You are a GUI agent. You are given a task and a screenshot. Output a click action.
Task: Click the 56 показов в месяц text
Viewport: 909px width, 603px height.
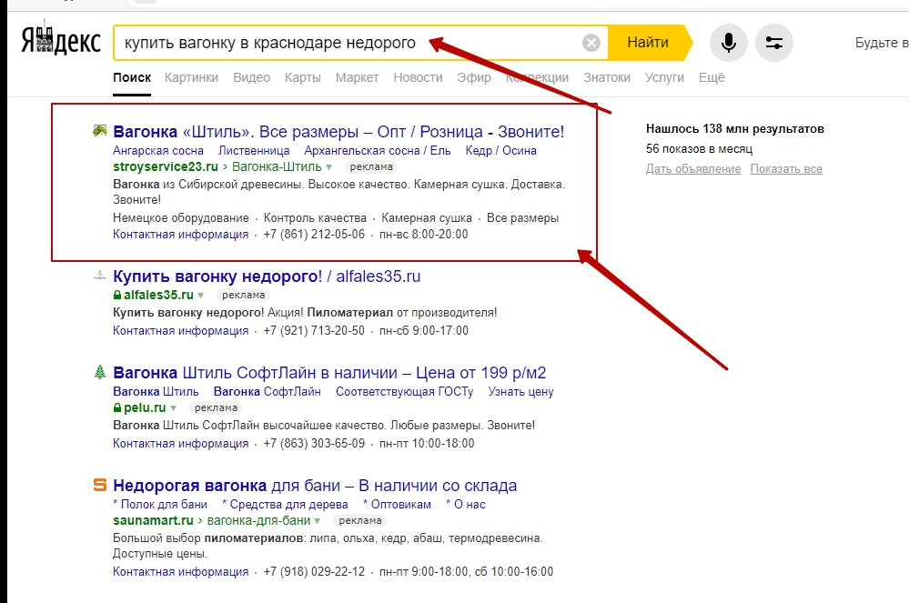click(x=699, y=149)
